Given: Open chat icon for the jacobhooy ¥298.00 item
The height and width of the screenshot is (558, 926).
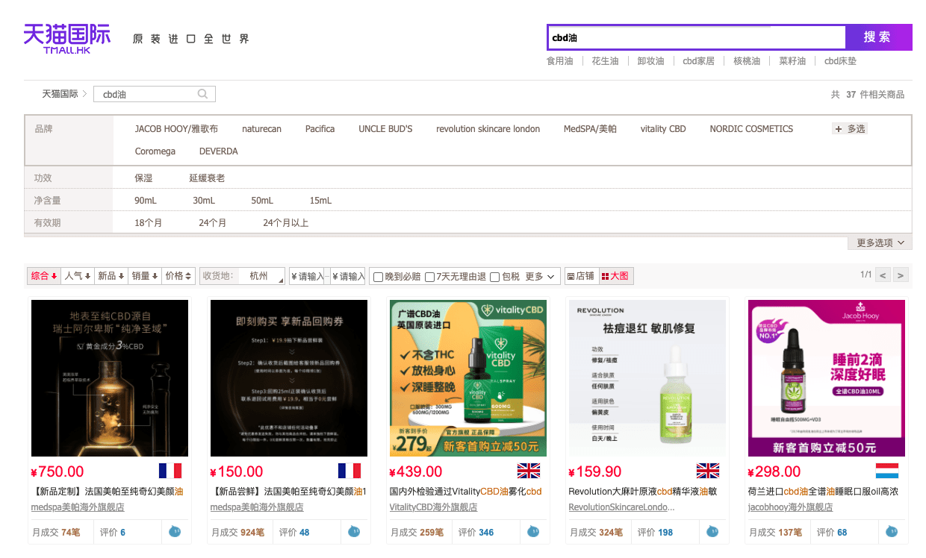Looking at the screenshot, I should pos(892,532).
